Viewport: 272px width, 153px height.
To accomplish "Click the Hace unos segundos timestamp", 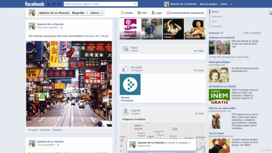I will 48,27.
